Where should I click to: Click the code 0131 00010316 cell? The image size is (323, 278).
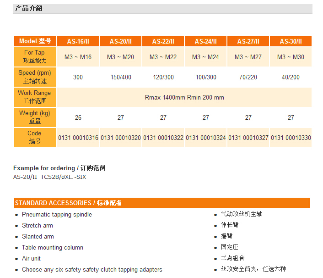(78, 138)
